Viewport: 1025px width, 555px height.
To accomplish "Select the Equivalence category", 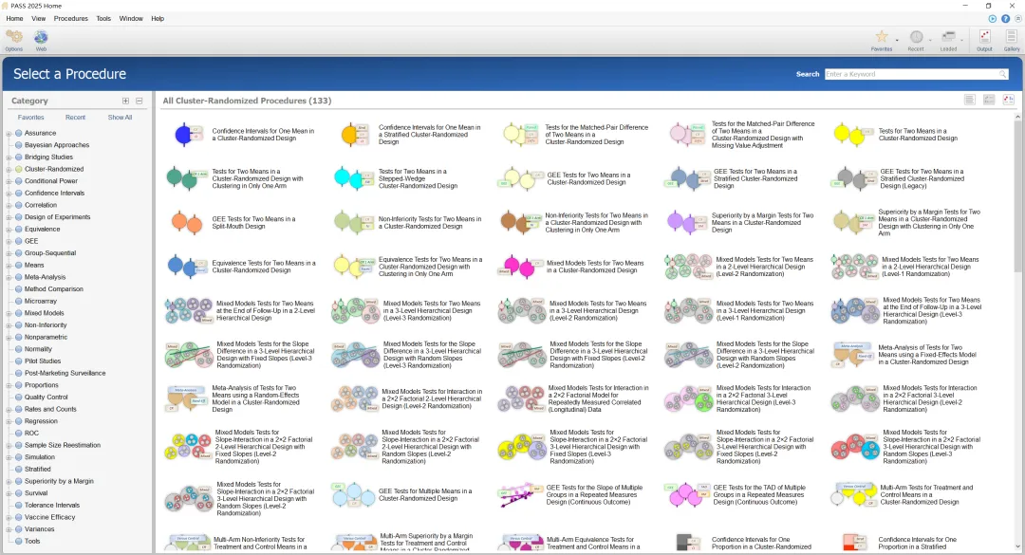I will [x=43, y=229].
